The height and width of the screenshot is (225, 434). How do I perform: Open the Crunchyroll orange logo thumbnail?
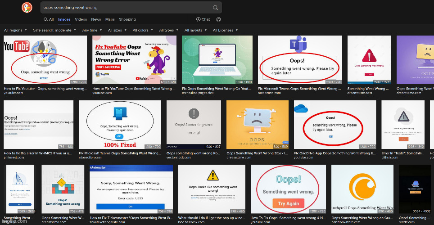pos(362,189)
